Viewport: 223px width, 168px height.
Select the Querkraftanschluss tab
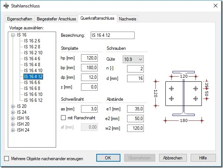(97, 18)
